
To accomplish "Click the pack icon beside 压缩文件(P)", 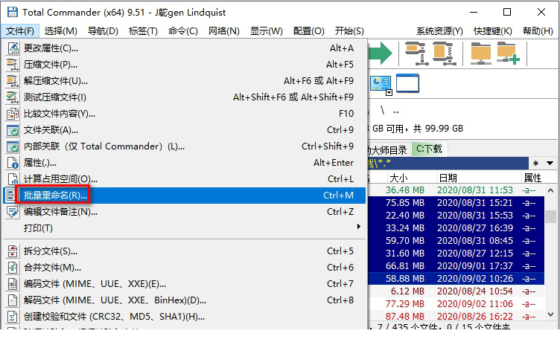I will tap(13, 65).
